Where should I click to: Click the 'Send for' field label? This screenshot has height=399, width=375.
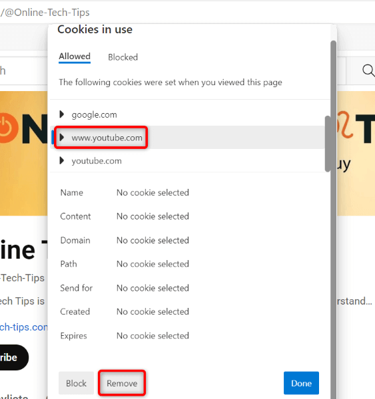(x=76, y=288)
